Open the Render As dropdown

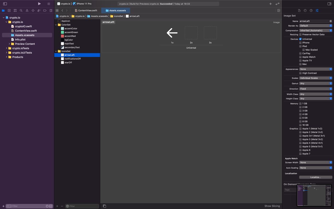click(315, 26)
